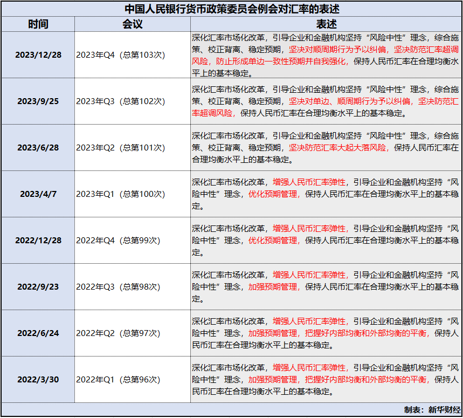Select the 2023年Q2 (总第101次) meeting cell
This screenshot has width=463, height=418.
121,147
